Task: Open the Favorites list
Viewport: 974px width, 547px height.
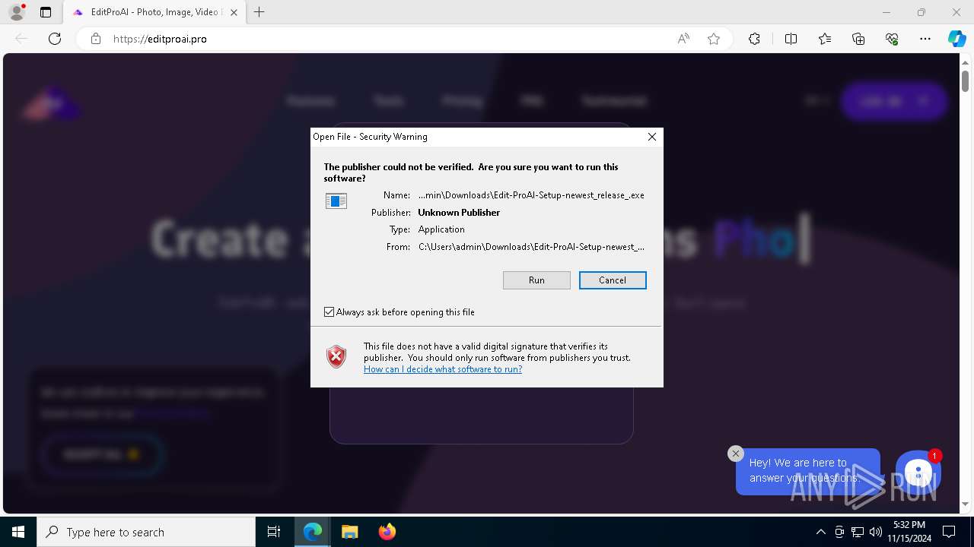Action: 825,39
